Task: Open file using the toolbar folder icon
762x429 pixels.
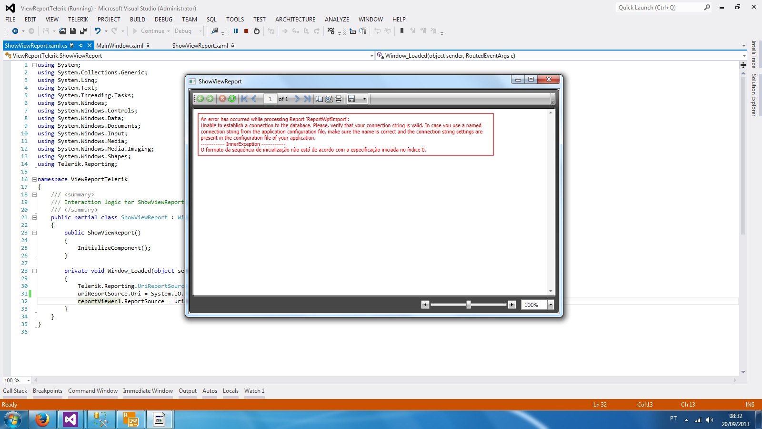Action: click(62, 31)
